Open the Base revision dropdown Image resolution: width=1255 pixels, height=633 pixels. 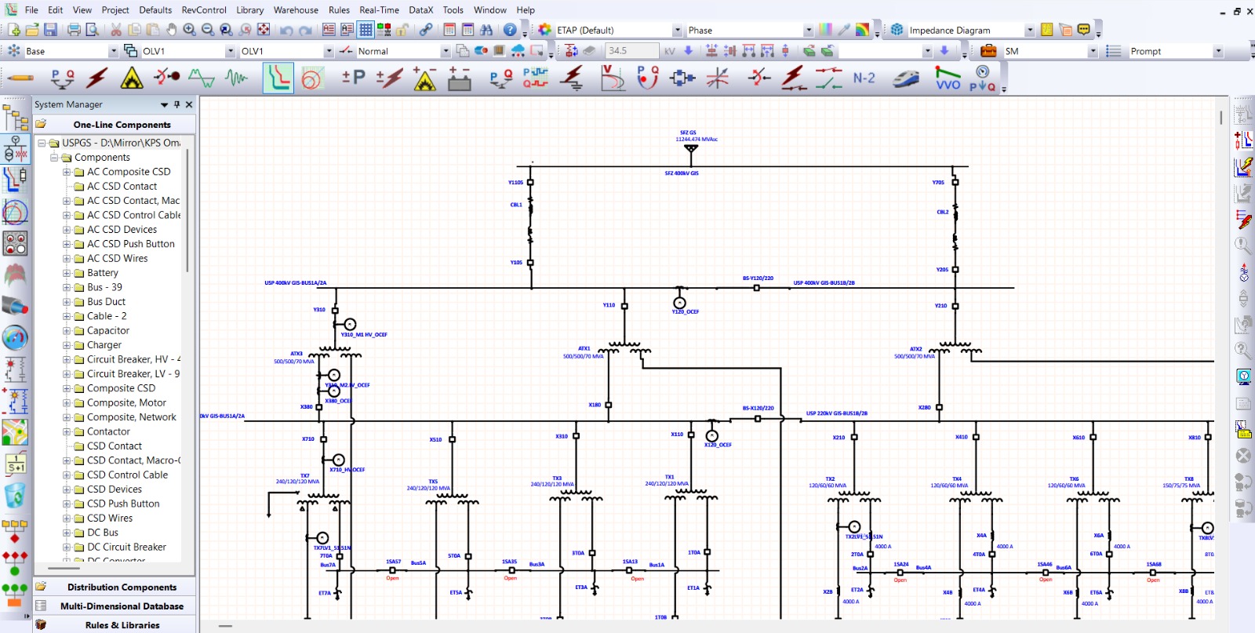tap(112, 51)
